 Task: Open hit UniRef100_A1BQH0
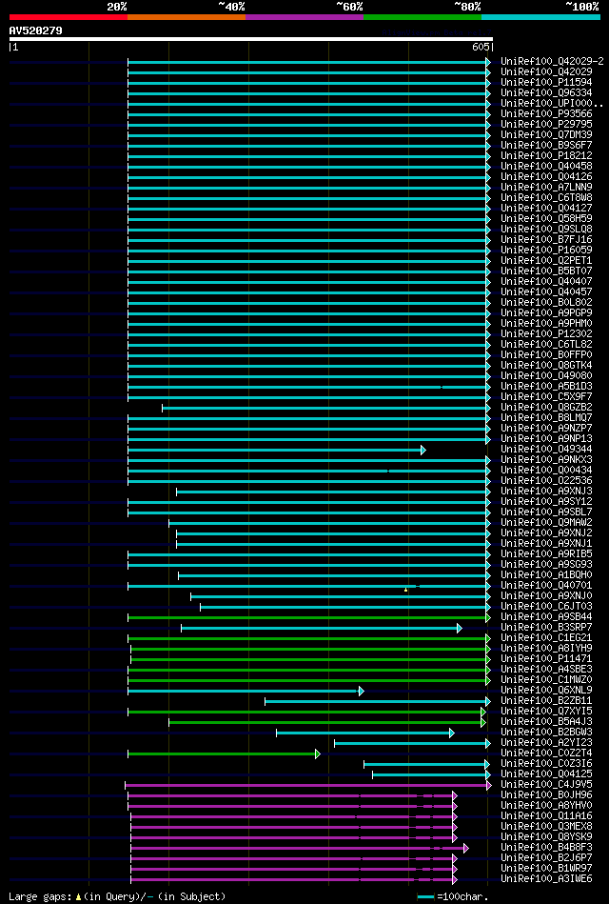point(546,575)
